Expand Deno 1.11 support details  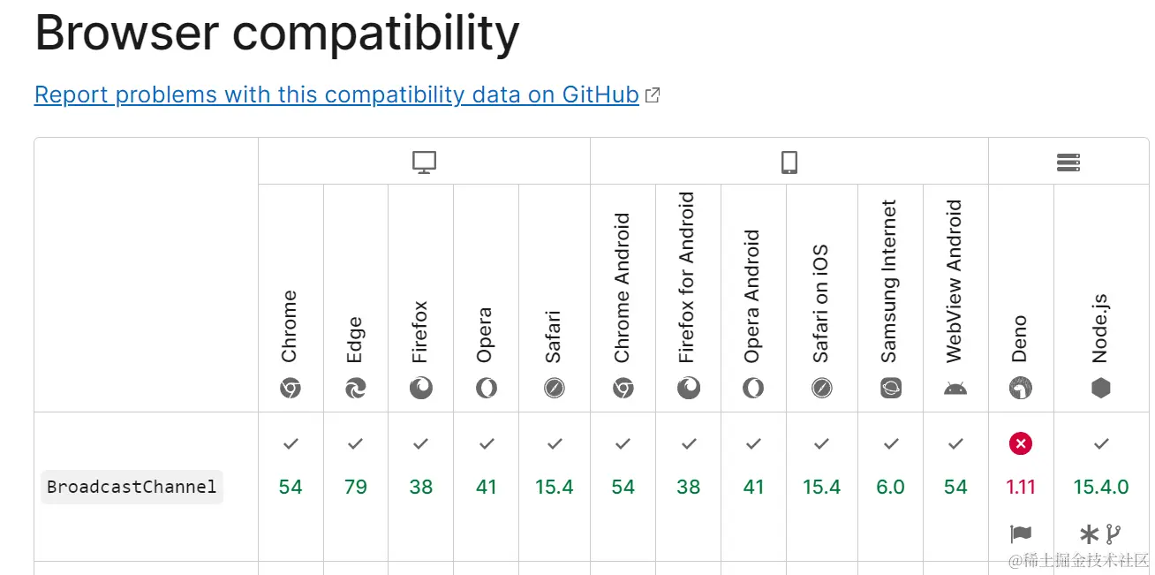(1021, 487)
